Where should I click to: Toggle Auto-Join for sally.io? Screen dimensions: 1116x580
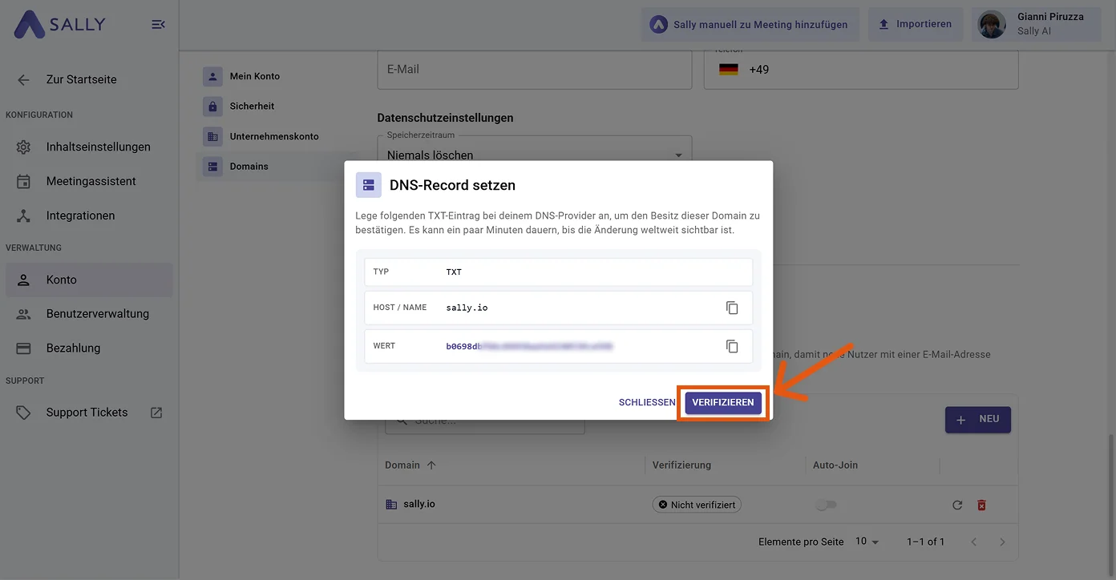coord(826,505)
